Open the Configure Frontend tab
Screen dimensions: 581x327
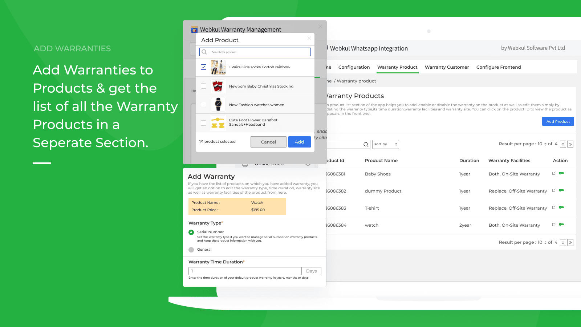click(498, 67)
